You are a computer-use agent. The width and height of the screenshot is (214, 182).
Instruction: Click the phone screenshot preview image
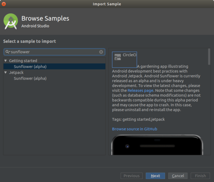pos(157,145)
